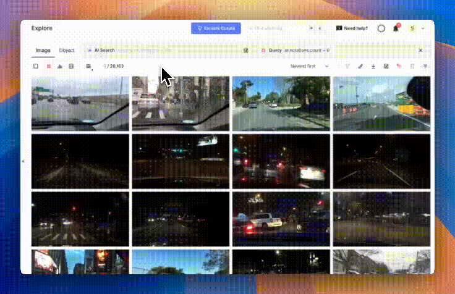Open the night thumbnail with bright white car
This screenshot has width=455, height=294.
281,161
